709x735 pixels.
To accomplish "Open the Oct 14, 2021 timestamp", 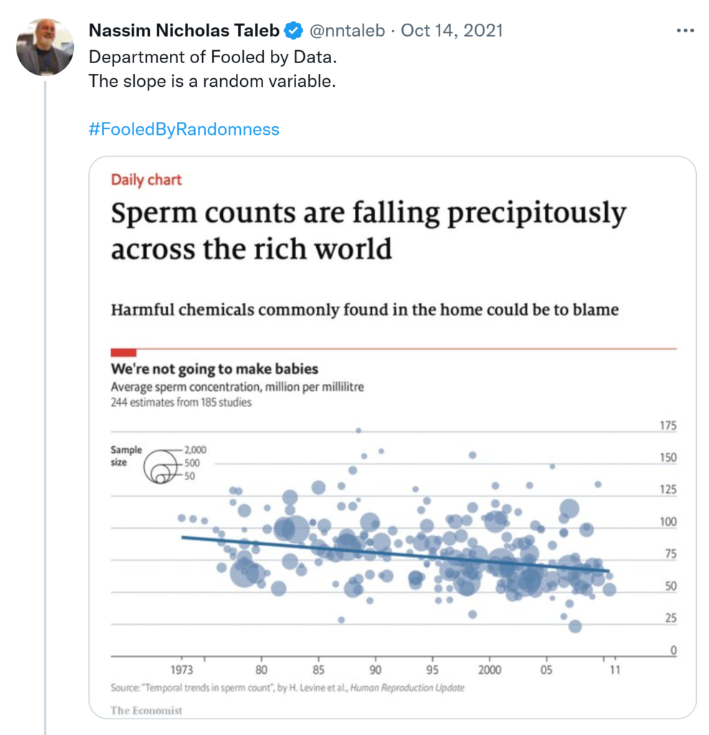I will (x=452, y=31).
